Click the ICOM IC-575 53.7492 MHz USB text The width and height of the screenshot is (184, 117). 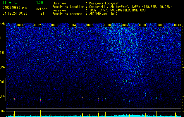click(x=117, y=10)
